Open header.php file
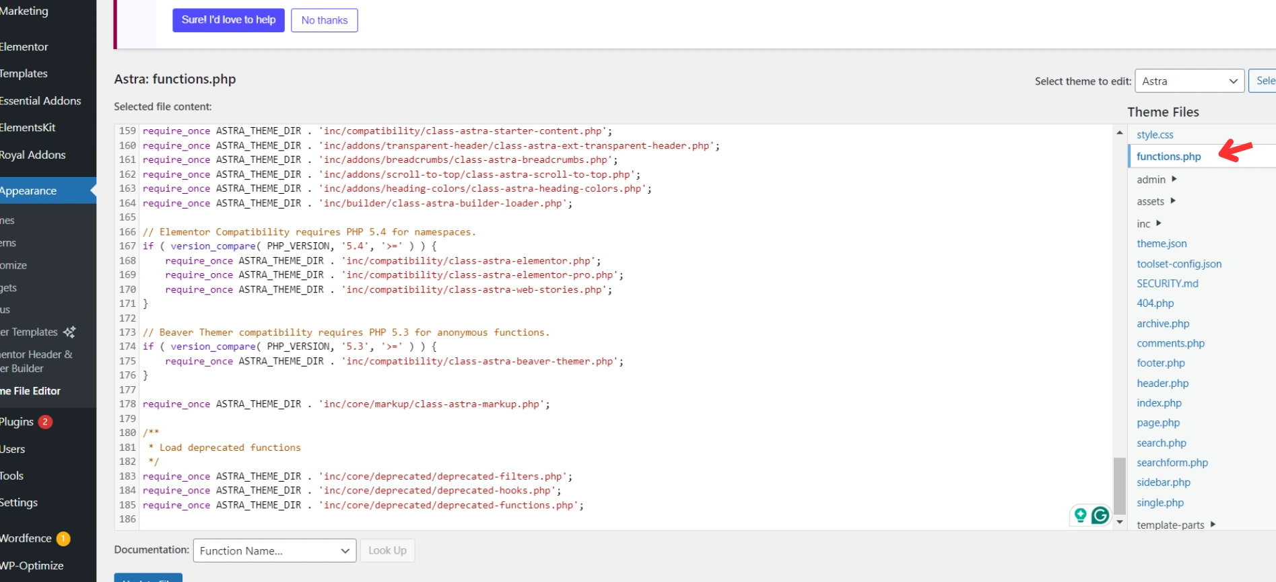The width and height of the screenshot is (1276, 582). [x=1163, y=383]
